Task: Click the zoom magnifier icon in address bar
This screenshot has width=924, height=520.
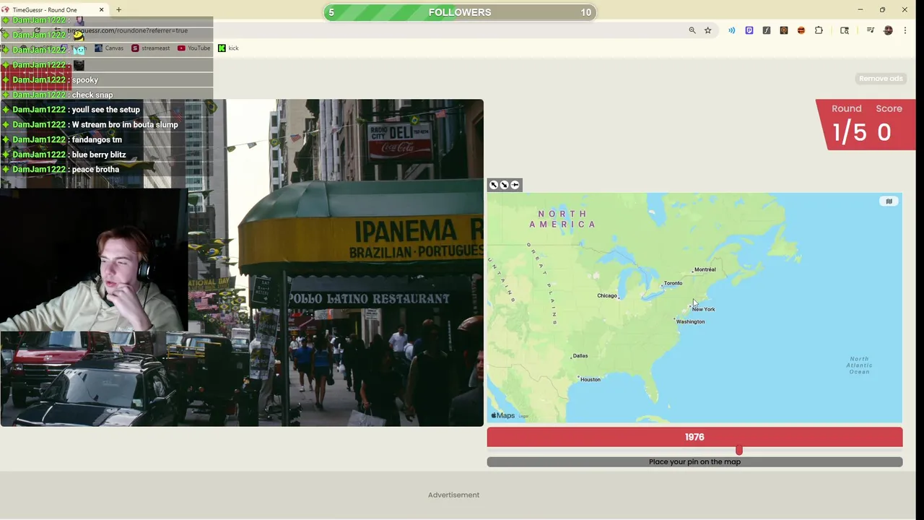Action: tap(692, 30)
